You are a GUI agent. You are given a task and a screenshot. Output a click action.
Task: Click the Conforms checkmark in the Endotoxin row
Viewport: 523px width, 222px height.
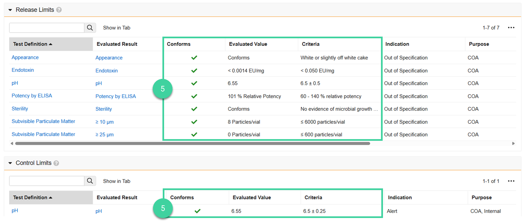pyautogui.click(x=194, y=71)
